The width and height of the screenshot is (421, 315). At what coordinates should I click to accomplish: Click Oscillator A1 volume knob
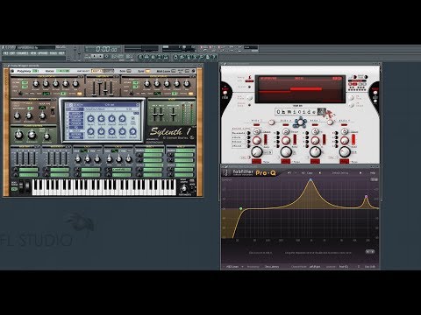pos(36,84)
